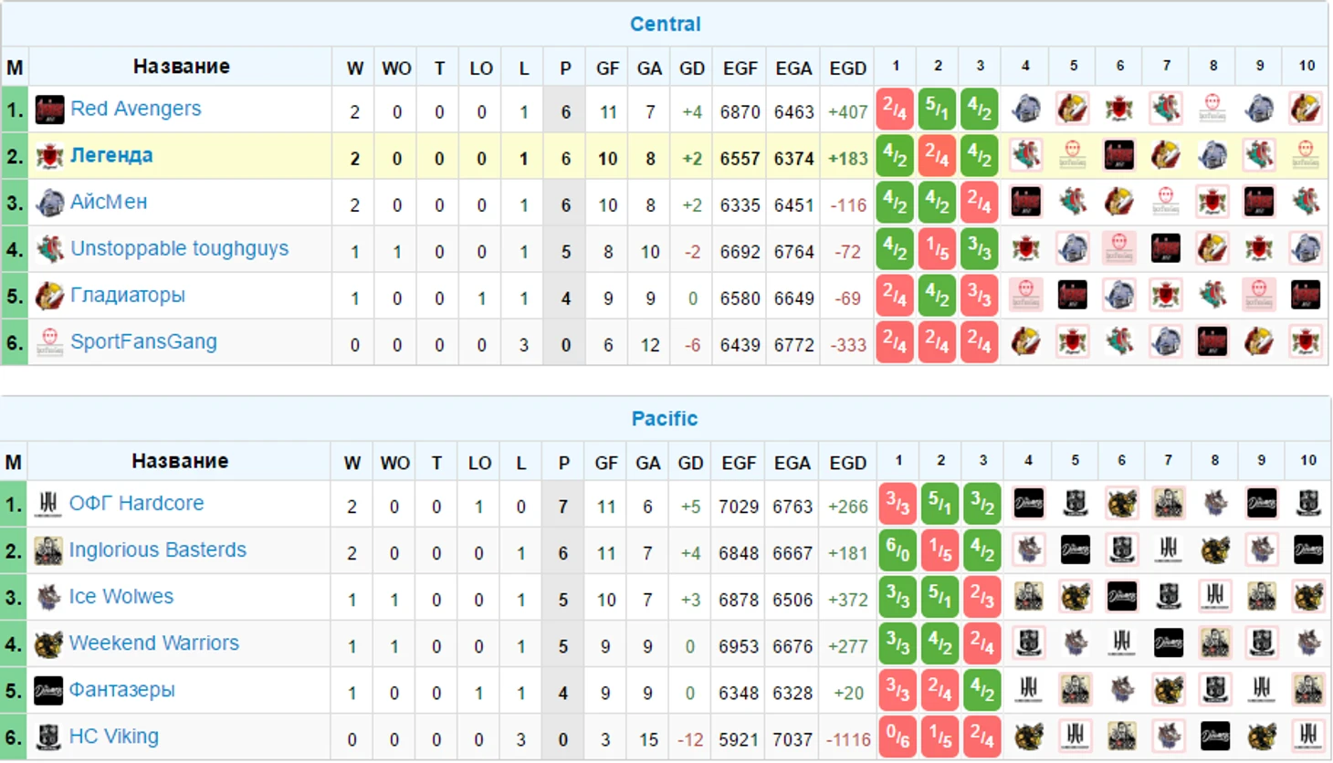This screenshot has width=1333, height=763.
Task: Click the SportFansGang team logo icon
Action: tap(49, 342)
